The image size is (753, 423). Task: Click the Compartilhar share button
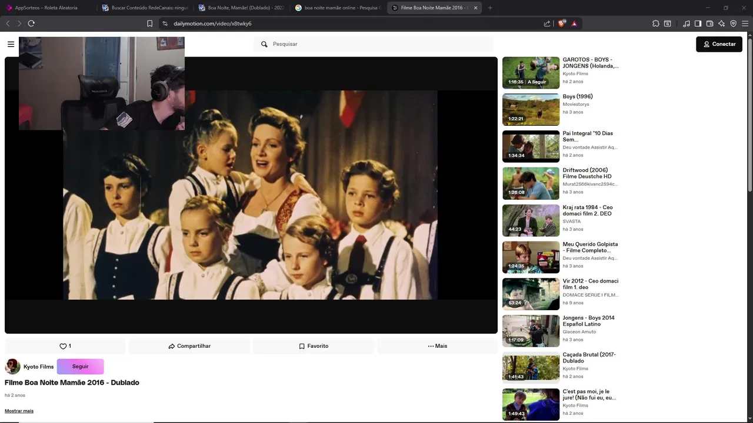(189, 346)
